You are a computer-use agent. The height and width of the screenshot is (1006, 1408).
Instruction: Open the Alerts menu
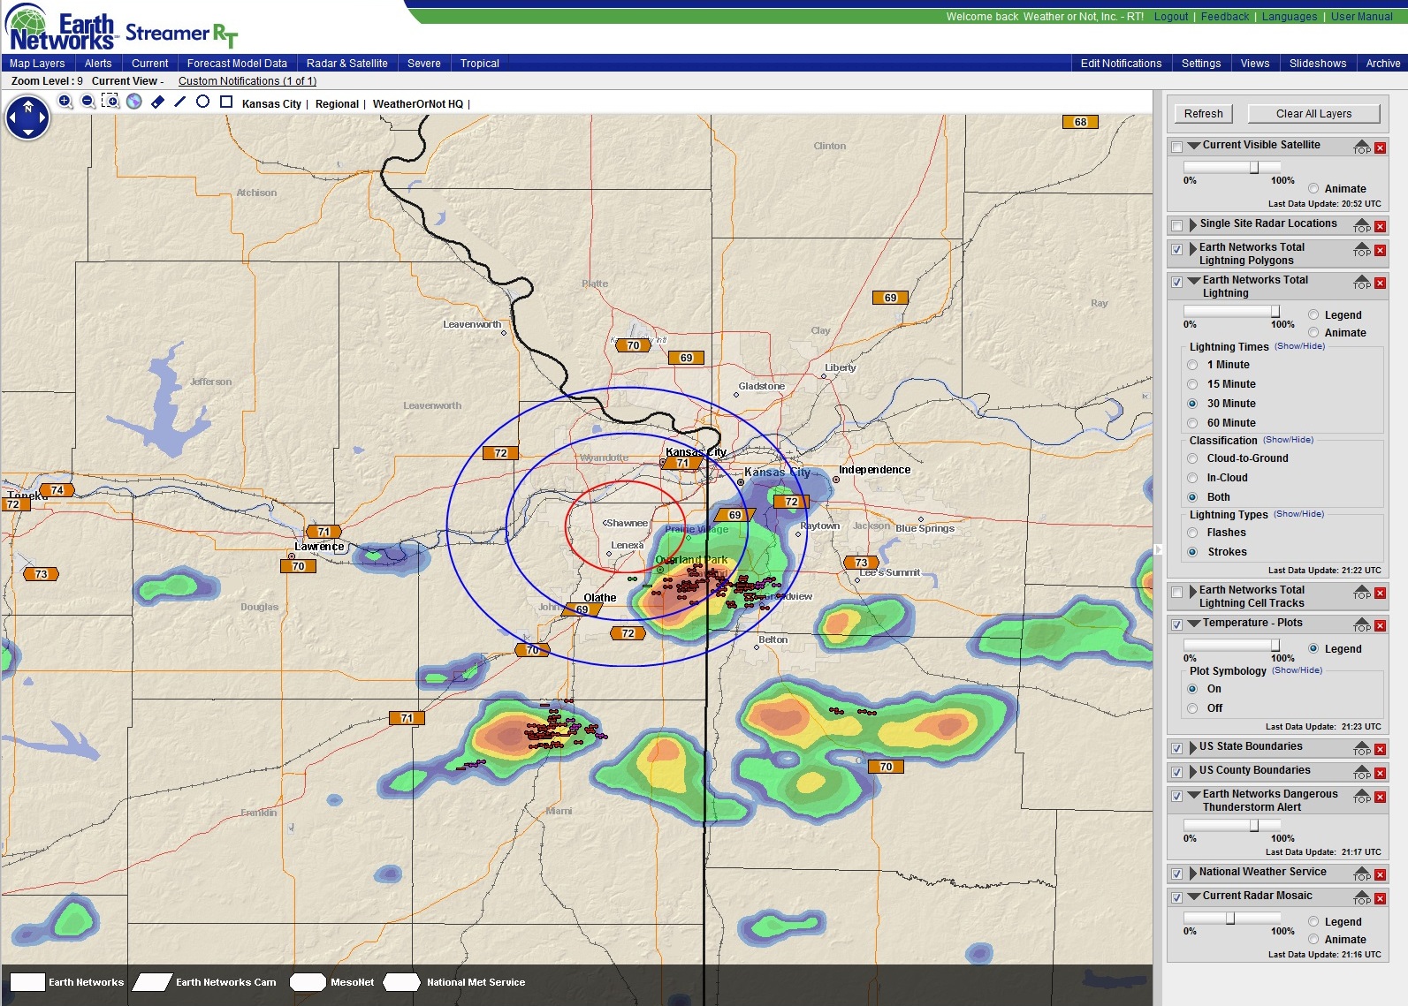98,64
